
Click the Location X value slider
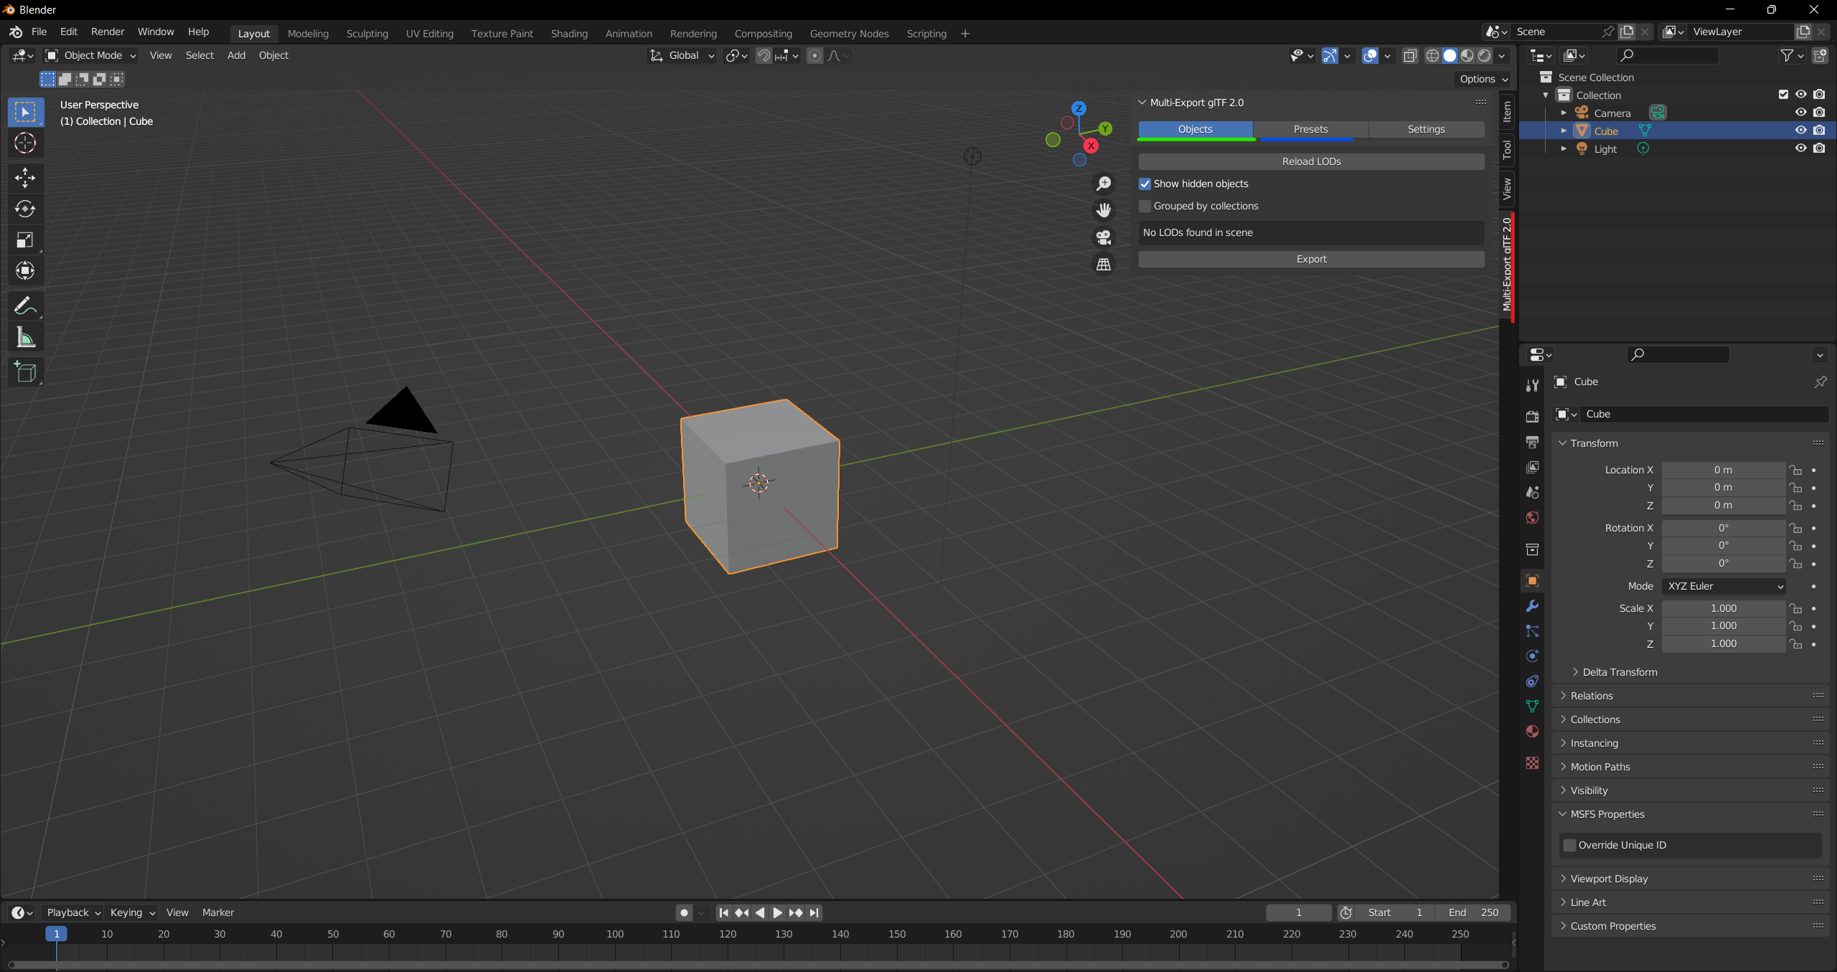click(1722, 470)
